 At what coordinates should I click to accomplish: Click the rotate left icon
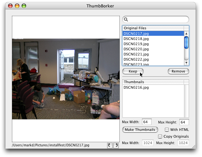[110, 145]
